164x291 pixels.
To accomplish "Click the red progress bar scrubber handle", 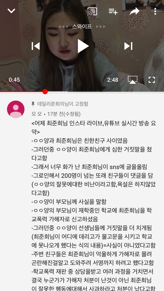I will pyautogui.click(x=45, y=92).
